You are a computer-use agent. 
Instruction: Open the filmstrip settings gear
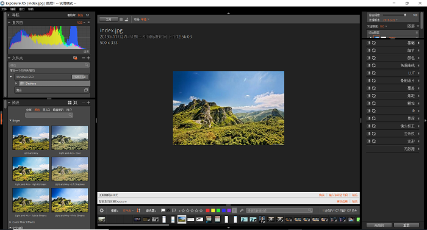click(x=102, y=210)
